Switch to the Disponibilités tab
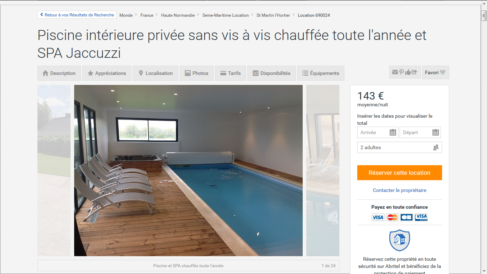The width and height of the screenshot is (487, 274). pos(272,73)
